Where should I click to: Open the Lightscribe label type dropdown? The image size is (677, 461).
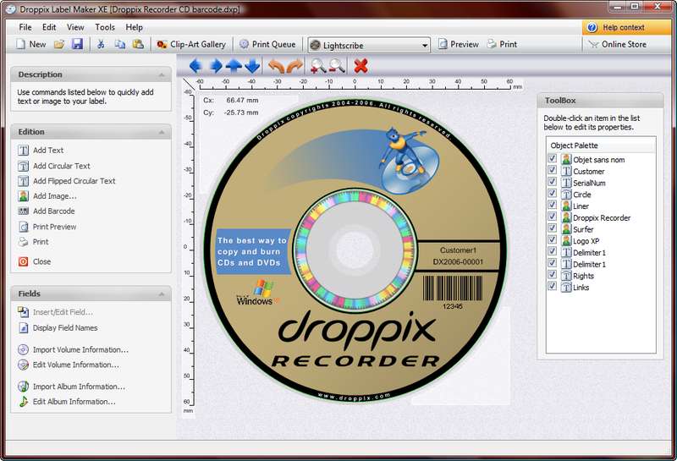[369, 45]
